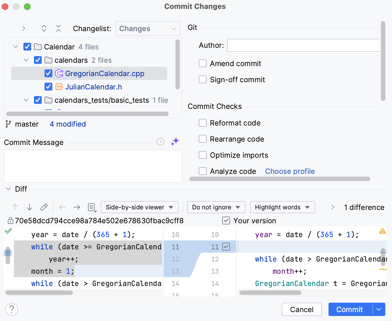Uncheck GregorianCalendar.cpp from the commit
Image resolution: width=392 pixels, height=321 pixels.
click(x=48, y=73)
